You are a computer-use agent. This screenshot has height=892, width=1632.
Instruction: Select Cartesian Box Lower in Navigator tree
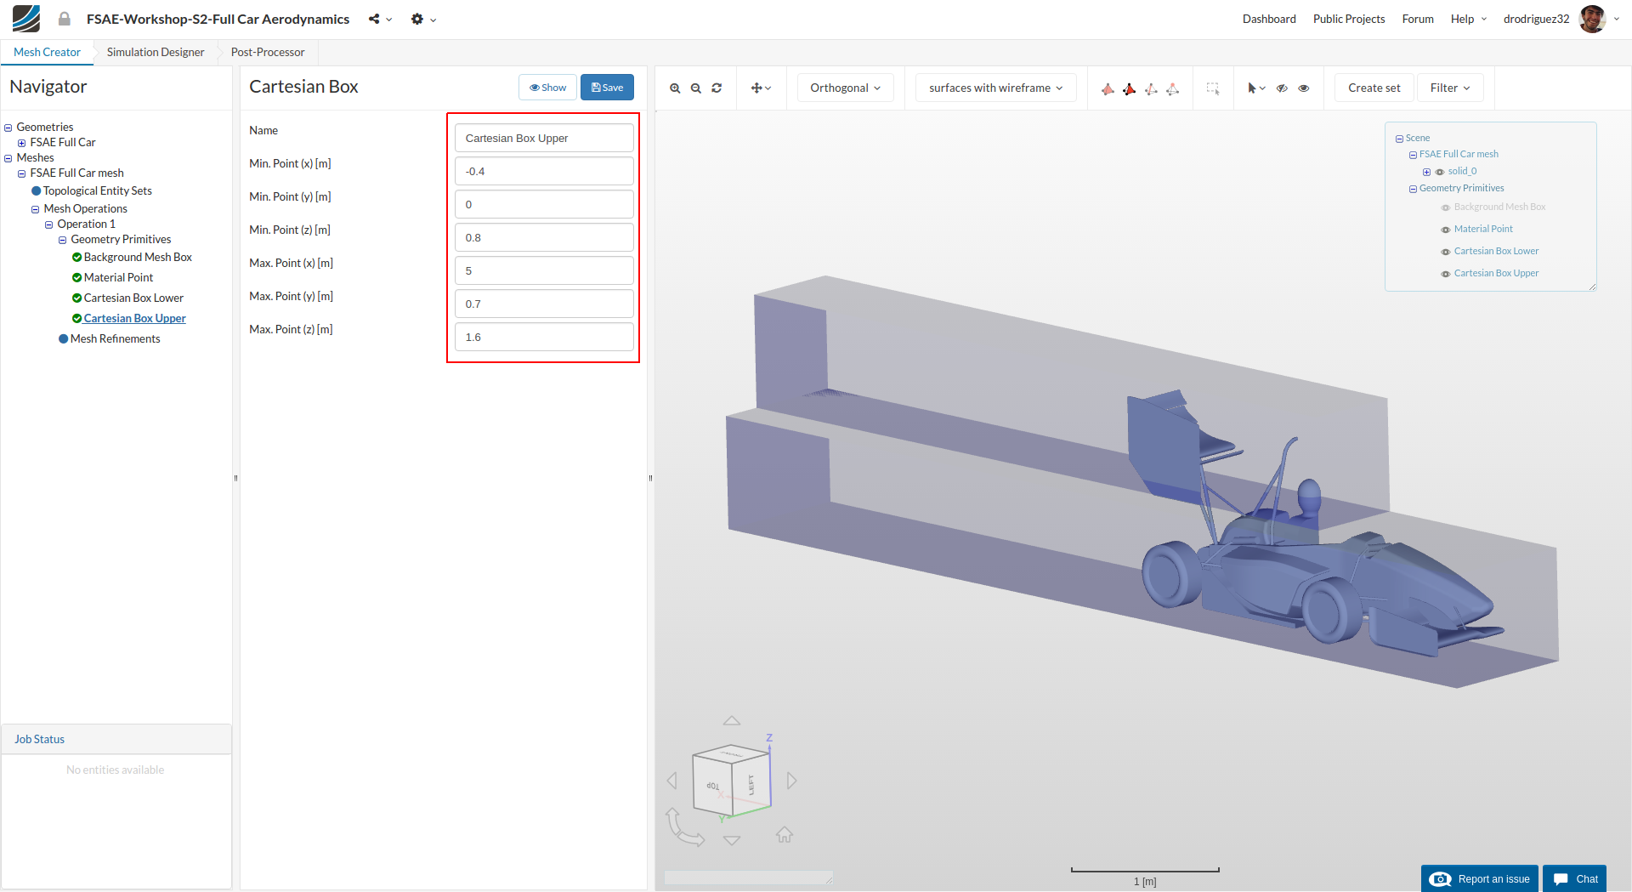pyautogui.click(x=133, y=298)
